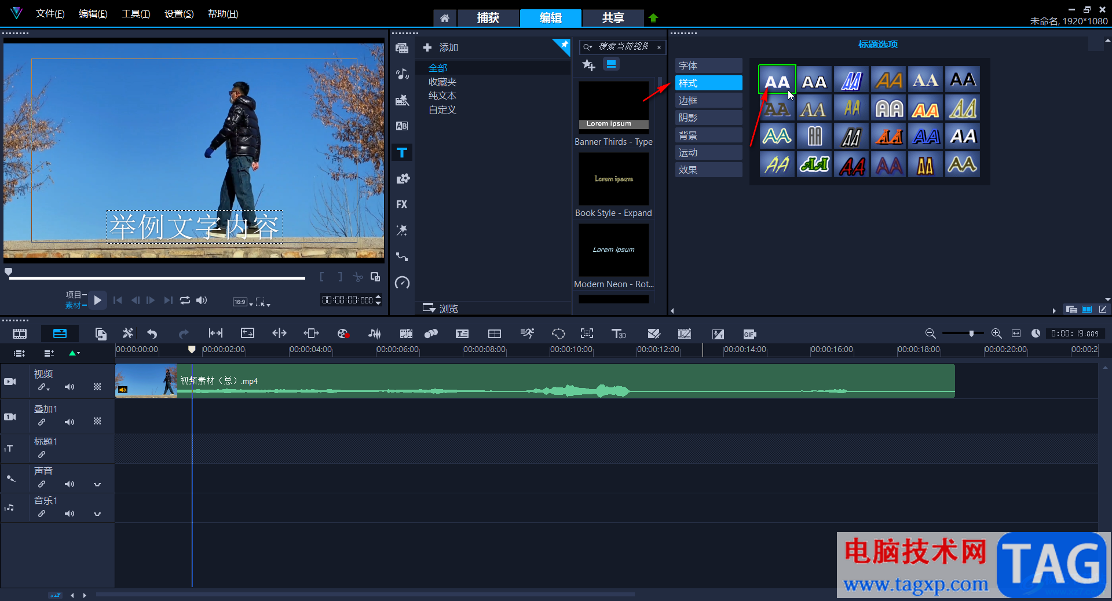This screenshot has width=1112, height=601.
Task: Mute the 声音 track speaker
Action: click(69, 484)
